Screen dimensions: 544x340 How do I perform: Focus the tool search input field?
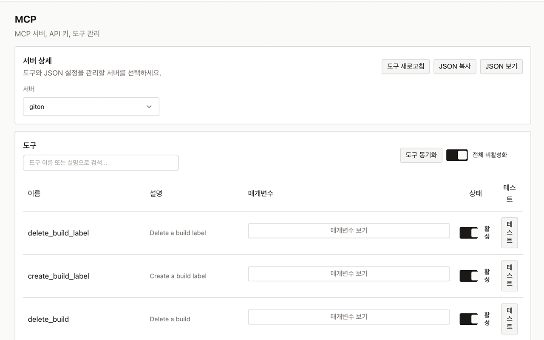click(101, 163)
